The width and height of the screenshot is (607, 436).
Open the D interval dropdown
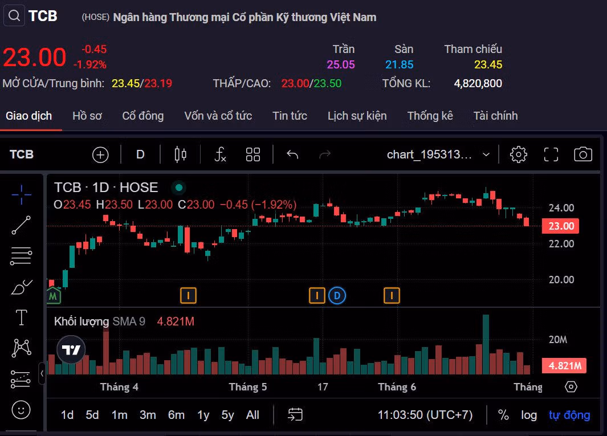click(x=140, y=154)
